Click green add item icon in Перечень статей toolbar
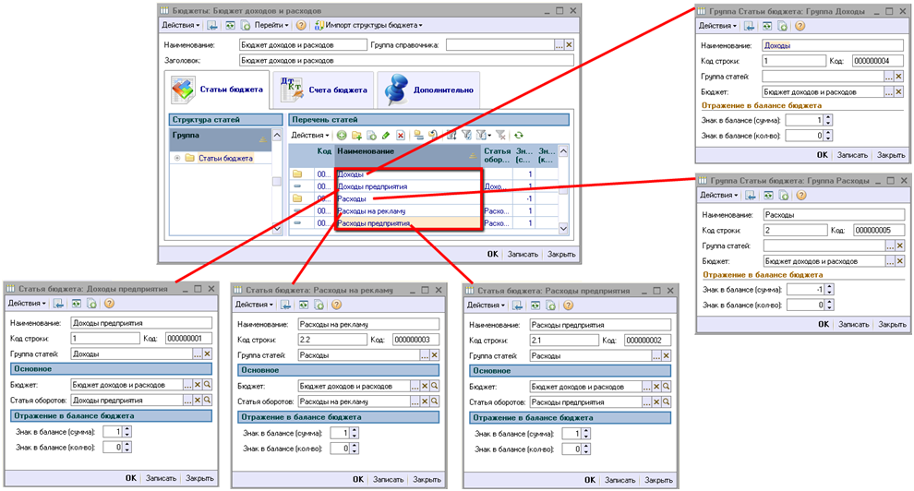914x491 pixels. coord(343,136)
